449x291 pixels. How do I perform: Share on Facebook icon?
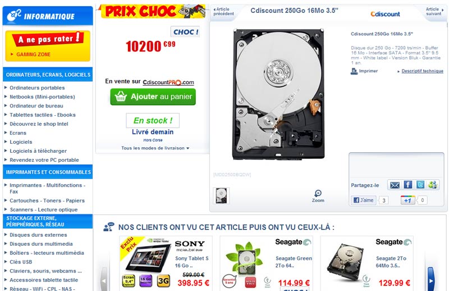[408, 185]
